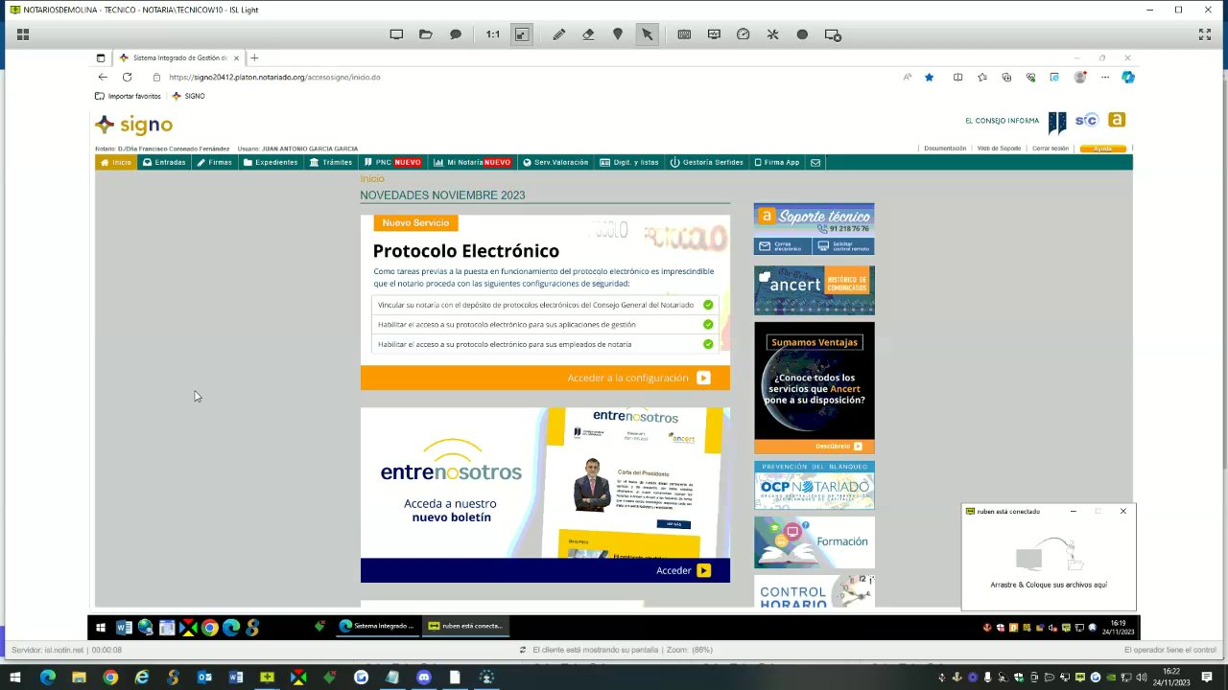Click the golden 'a' Ancert icon in header
The height and width of the screenshot is (690, 1228).
pyautogui.click(x=1116, y=120)
